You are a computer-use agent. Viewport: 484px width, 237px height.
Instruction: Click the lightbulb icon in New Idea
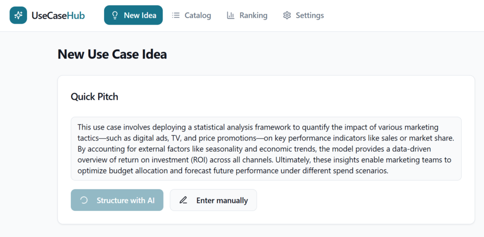tap(114, 15)
